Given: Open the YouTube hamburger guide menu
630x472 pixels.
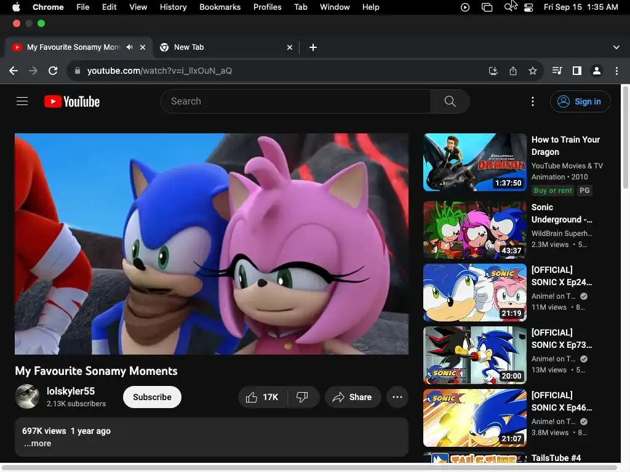Looking at the screenshot, I should (x=22, y=101).
